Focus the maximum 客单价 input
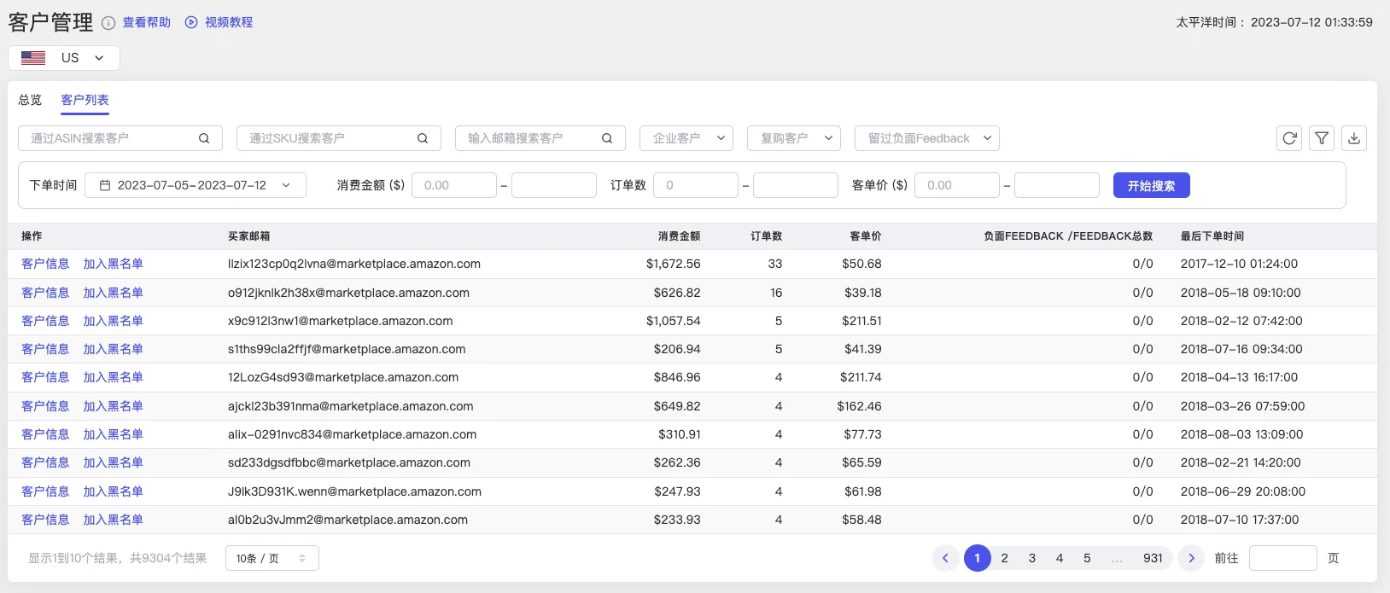 point(1057,185)
